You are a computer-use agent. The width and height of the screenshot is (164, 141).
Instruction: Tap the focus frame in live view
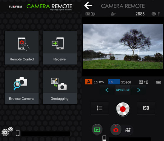pos(133,52)
